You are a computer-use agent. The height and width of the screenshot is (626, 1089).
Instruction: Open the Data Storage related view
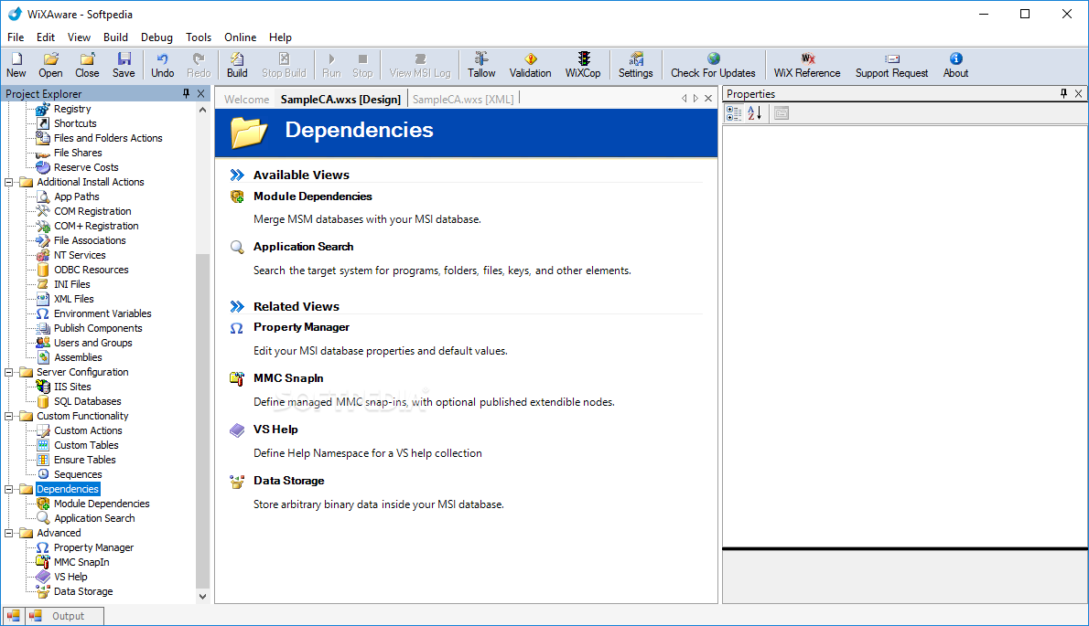[289, 481]
